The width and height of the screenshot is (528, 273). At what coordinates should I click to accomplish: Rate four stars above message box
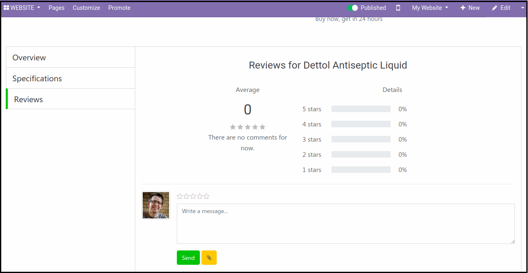[x=200, y=196]
